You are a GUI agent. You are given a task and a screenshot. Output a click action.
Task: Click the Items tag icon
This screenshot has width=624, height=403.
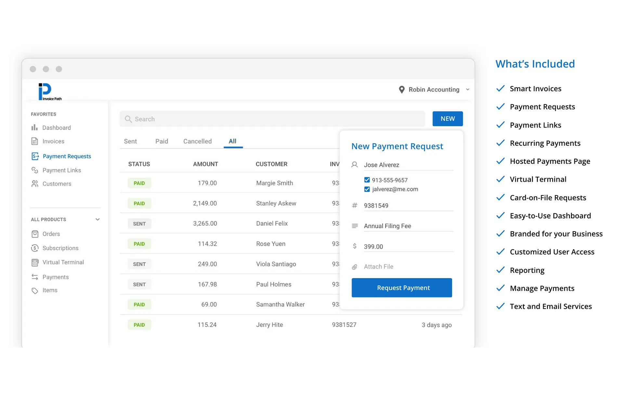(35, 290)
